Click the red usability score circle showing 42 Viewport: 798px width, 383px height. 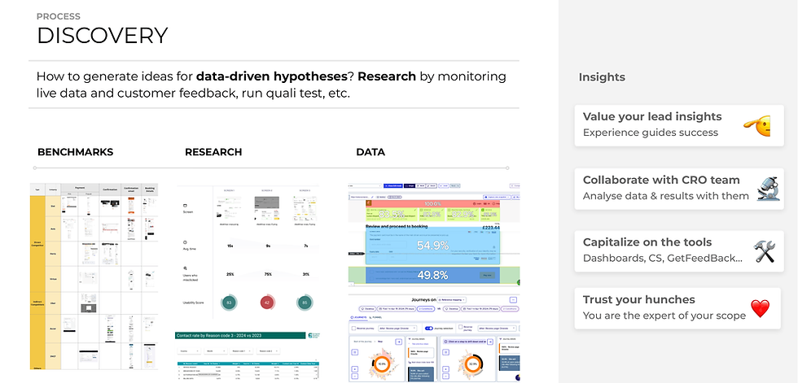coord(267,302)
